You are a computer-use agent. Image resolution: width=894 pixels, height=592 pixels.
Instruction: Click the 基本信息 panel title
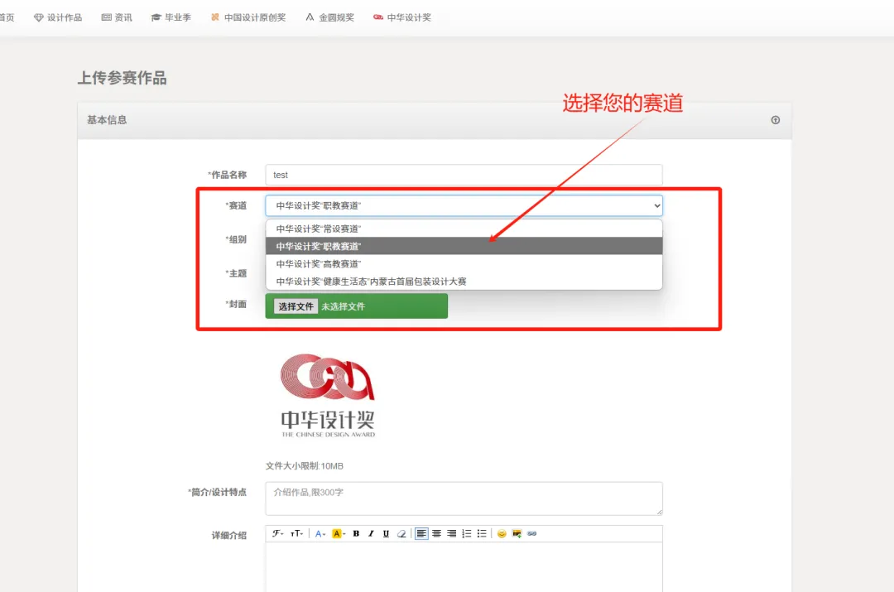pos(107,120)
